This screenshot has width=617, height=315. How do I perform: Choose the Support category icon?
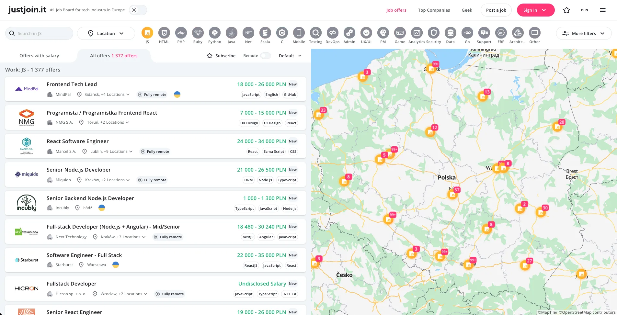pyautogui.click(x=484, y=33)
